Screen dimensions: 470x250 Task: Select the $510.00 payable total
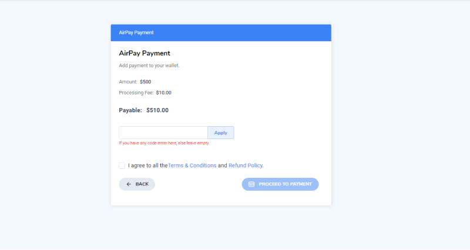pos(157,110)
